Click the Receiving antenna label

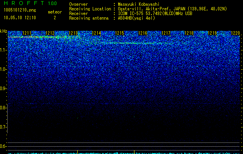tap(89, 18)
